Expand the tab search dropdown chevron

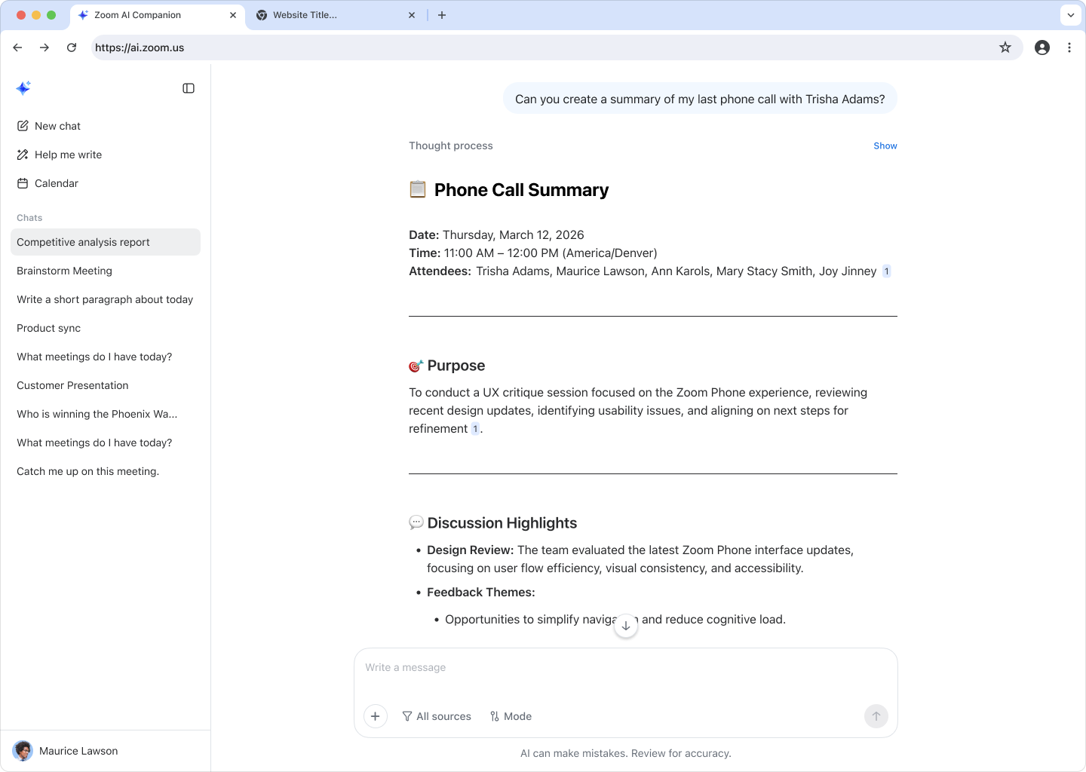tap(1071, 15)
